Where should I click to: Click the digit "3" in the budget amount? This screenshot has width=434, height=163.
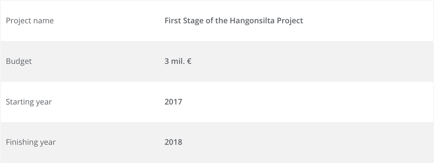[166, 61]
